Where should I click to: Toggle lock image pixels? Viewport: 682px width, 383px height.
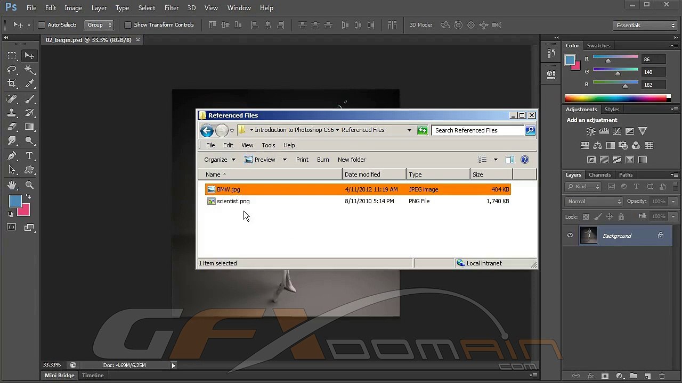597,217
